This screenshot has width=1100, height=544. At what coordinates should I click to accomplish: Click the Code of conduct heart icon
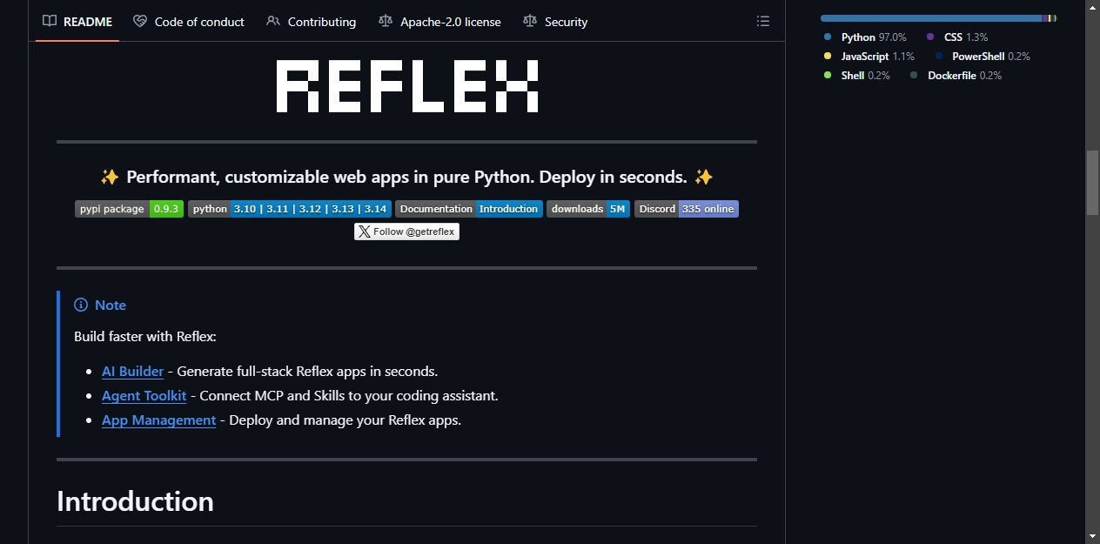click(140, 22)
